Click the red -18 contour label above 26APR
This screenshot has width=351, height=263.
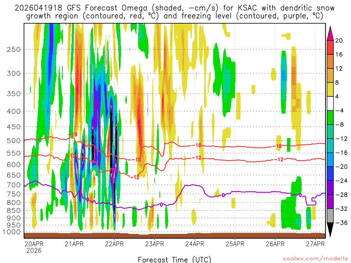pyautogui.click(x=277, y=146)
